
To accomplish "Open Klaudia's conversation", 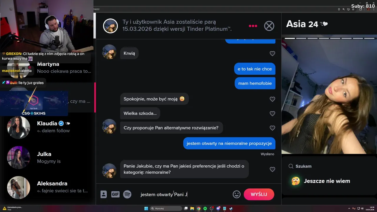I will (49, 127).
